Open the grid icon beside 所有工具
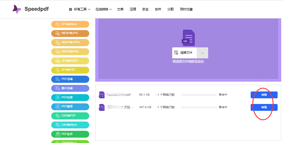 point(71,9)
